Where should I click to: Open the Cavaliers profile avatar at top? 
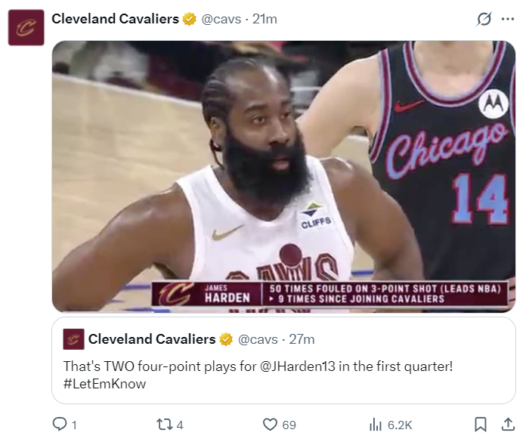click(26, 27)
